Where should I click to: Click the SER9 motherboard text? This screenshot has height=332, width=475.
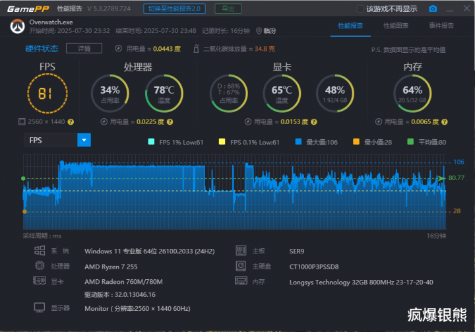[x=297, y=251]
